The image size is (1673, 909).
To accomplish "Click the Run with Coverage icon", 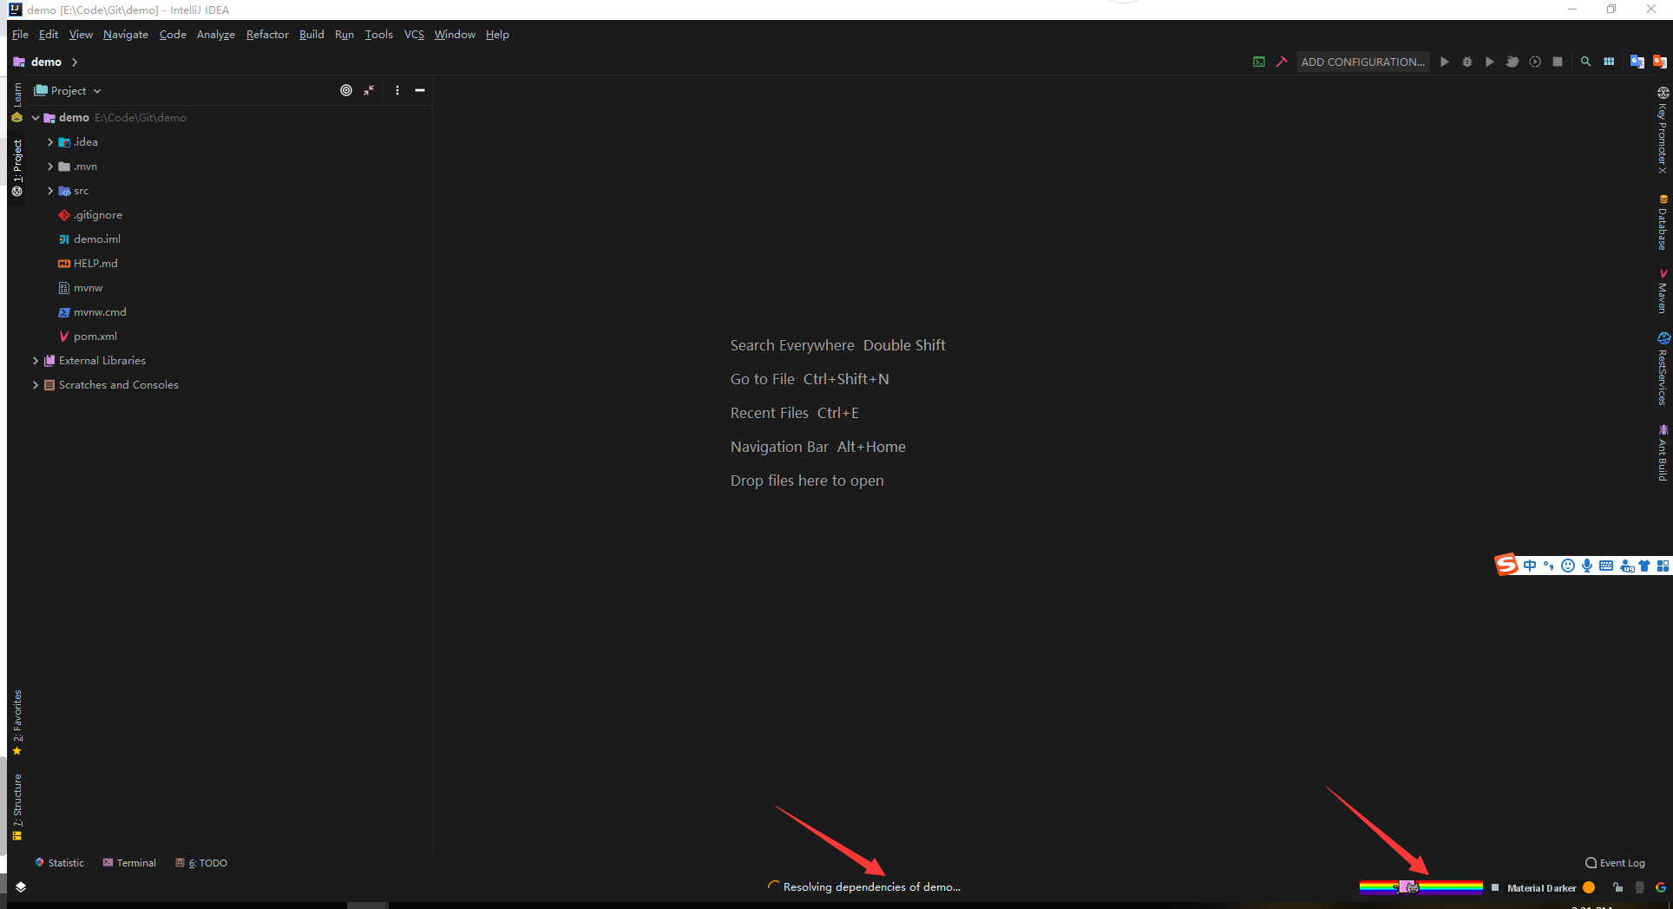I will point(1490,62).
